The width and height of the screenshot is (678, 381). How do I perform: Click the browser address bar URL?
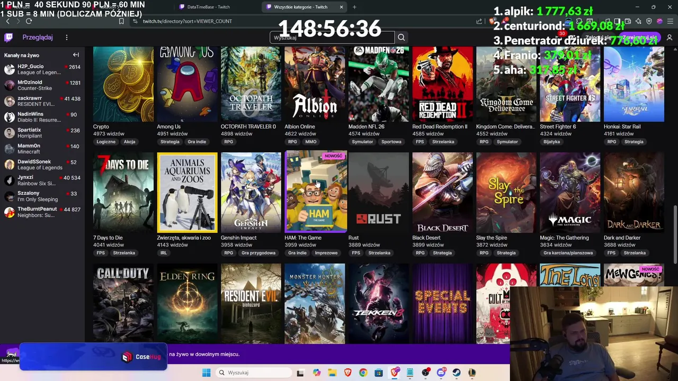click(x=188, y=21)
